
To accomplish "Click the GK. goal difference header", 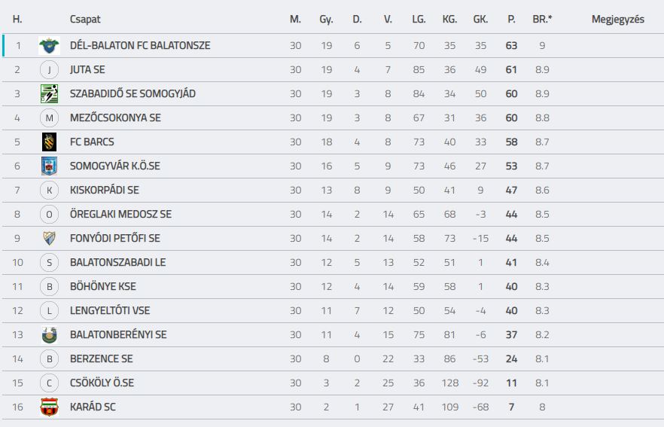I will tap(480, 19).
